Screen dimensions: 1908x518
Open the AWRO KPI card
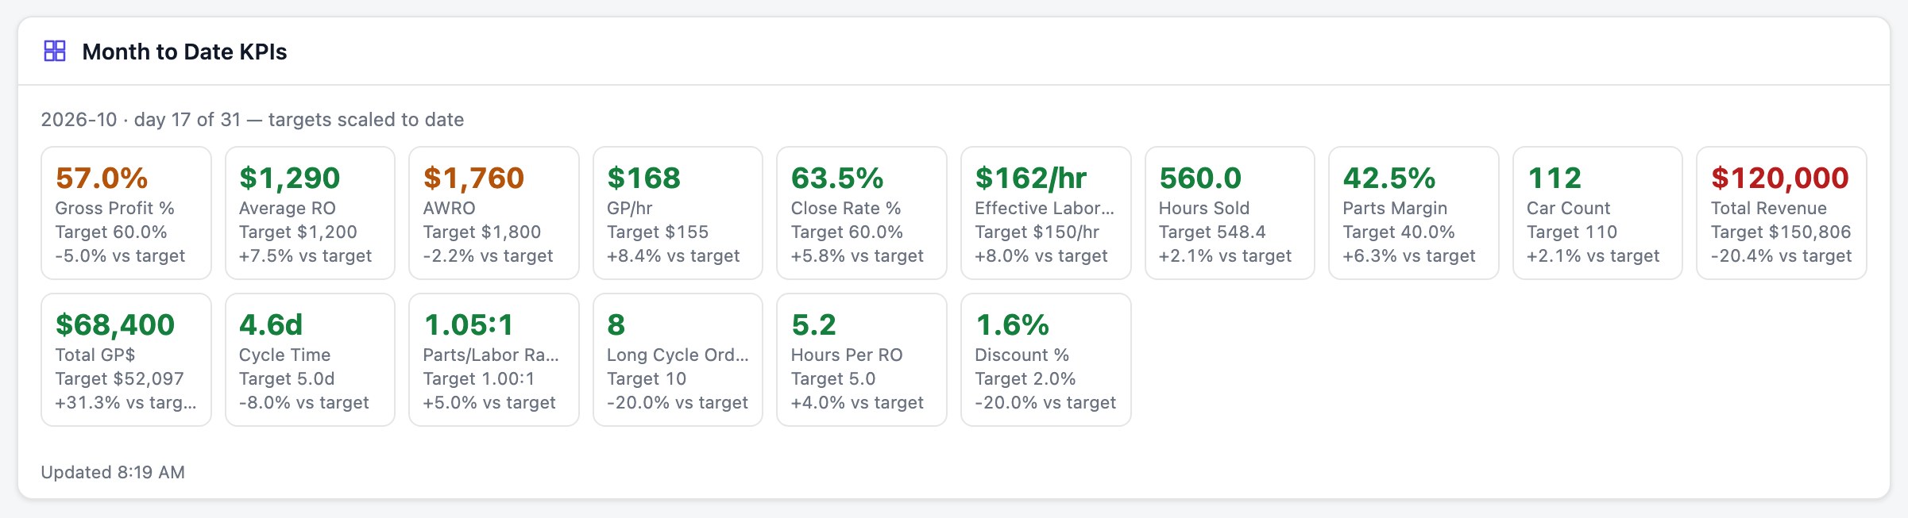[494, 213]
